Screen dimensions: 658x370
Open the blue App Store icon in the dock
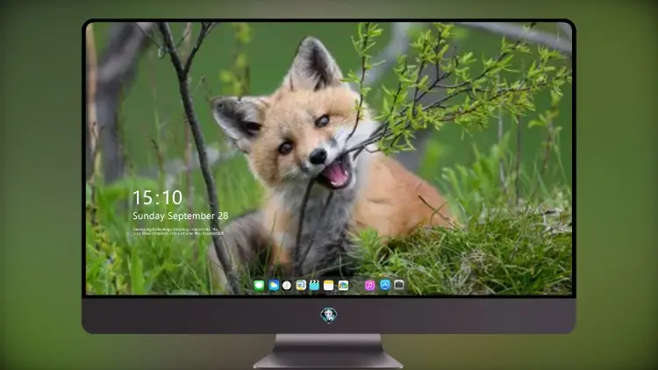pyautogui.click(x=385, y=285)
